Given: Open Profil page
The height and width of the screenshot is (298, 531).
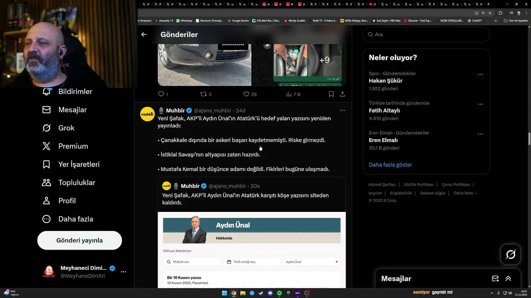Looking at the screenshot, I should coord(58,201).
